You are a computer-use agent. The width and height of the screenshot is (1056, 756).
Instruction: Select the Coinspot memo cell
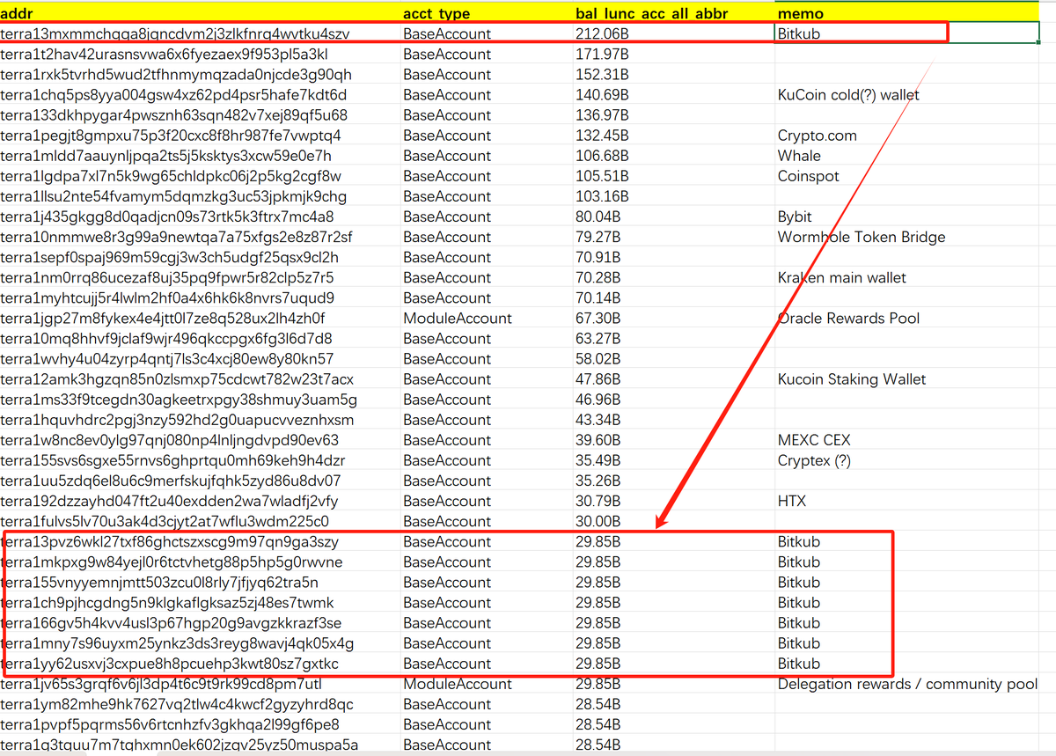[906, 175]
